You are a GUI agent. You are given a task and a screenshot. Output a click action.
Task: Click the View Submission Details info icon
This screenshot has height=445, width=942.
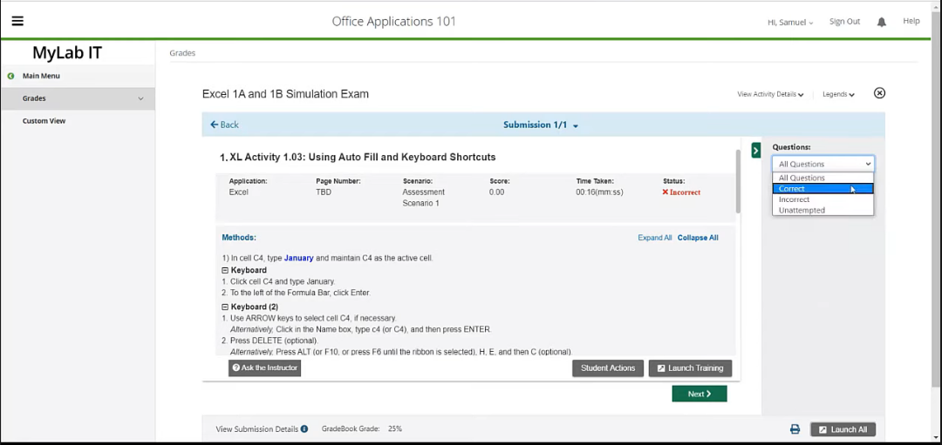pyautogui.click(x=304, y=428)
